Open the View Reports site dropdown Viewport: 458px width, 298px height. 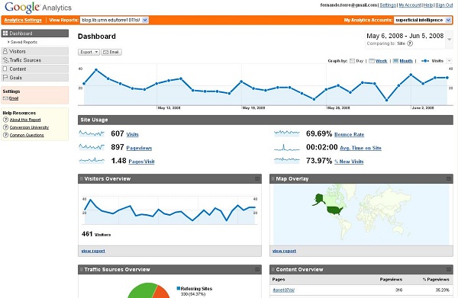coord(114,20)
